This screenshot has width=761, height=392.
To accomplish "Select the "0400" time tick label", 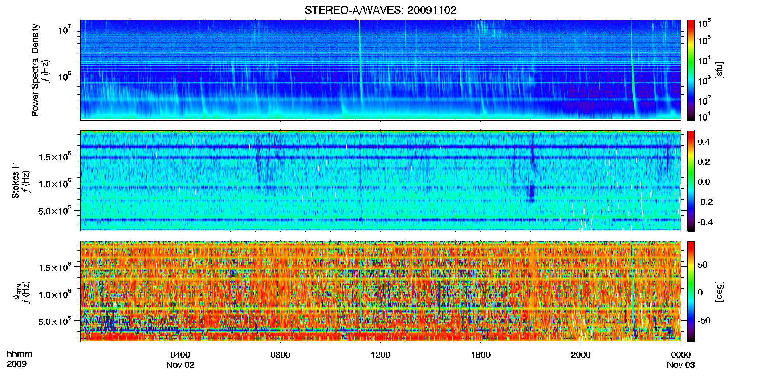I will [180, 355].
